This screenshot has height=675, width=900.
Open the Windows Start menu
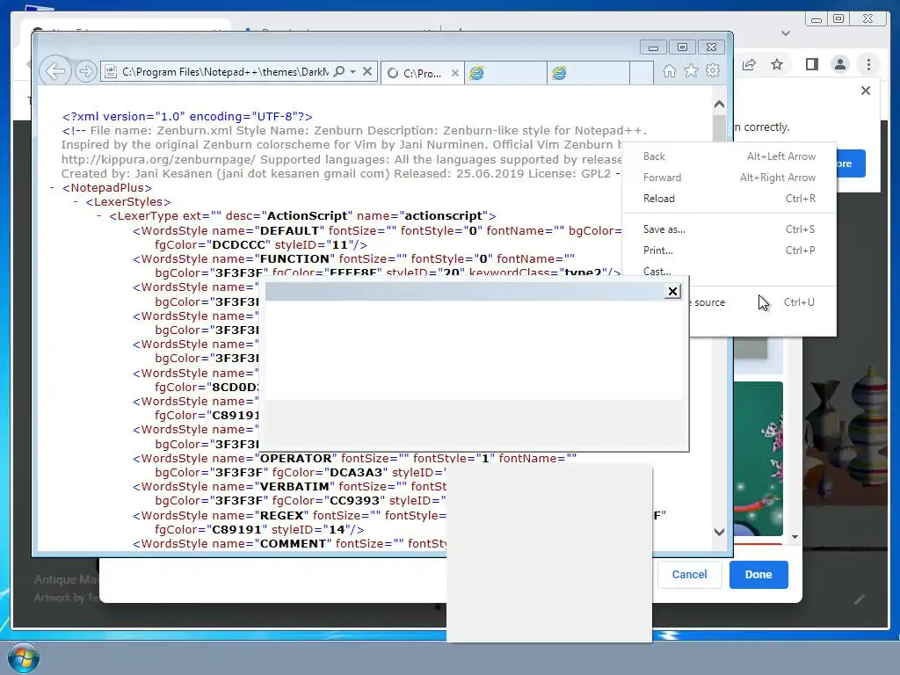tap(24, 657)
